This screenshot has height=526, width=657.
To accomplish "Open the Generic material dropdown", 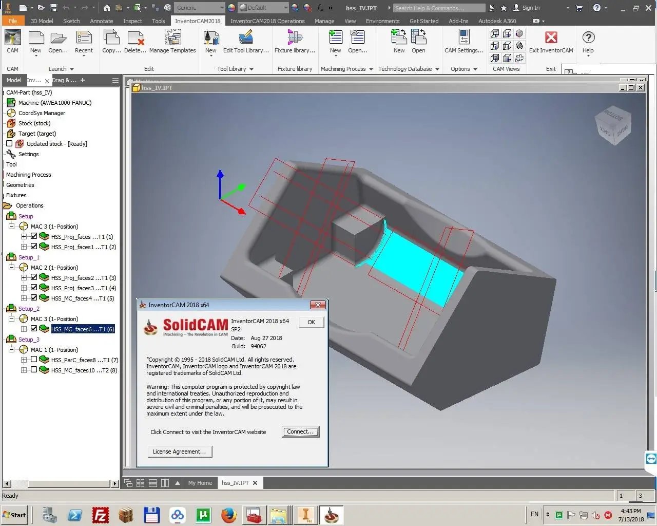I will click(222, 8).
